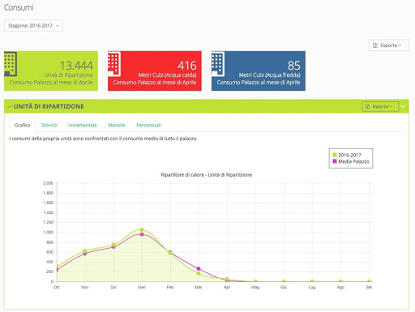Switch to the Storico tab

[49, 125]
